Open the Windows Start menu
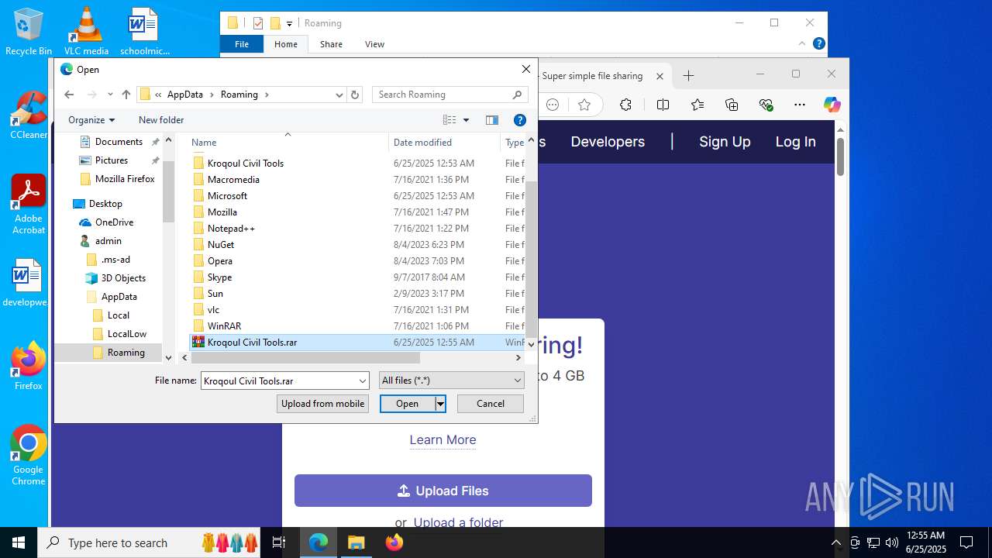The height and width of the screenshot is (558, 992). coord(19,542)
